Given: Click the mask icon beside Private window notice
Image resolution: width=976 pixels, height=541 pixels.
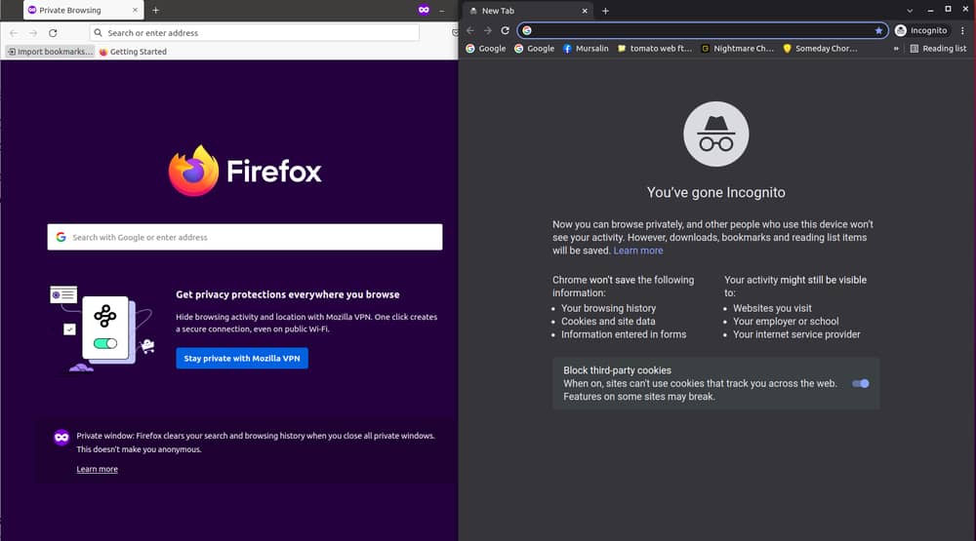Looking at the screenshot, I should 61,437.
